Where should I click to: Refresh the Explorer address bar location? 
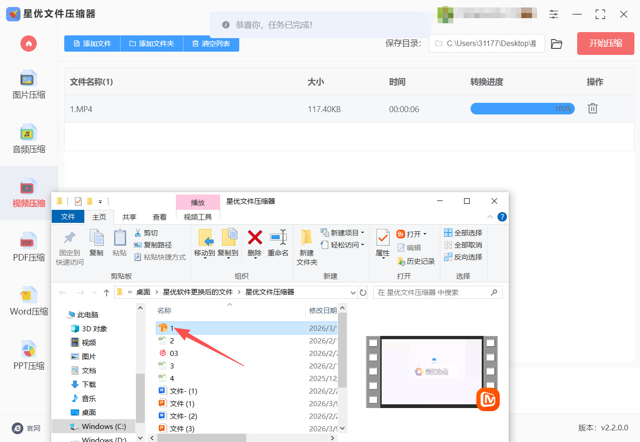(363, 293)
